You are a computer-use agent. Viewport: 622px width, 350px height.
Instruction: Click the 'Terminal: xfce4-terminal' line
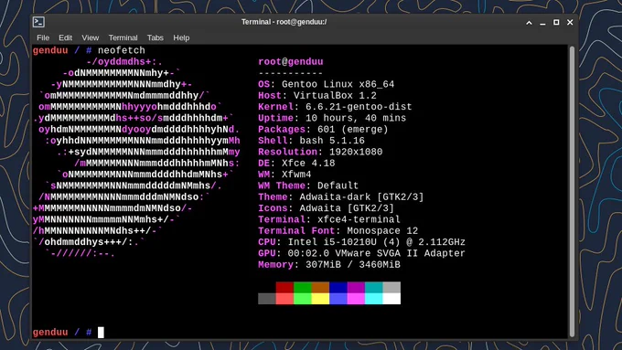pos(329,219)
